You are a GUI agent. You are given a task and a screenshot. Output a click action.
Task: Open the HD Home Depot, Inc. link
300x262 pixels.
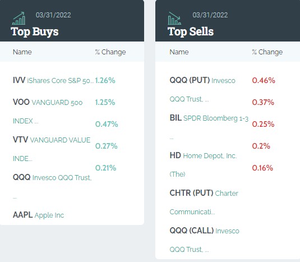[203, 165]
